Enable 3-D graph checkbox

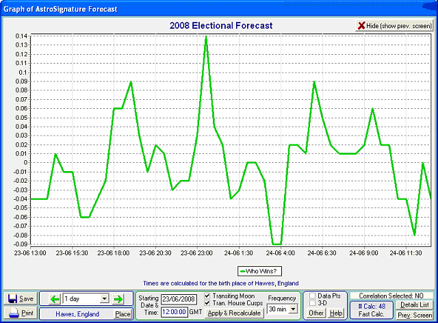pyautogui.click(x=312, y=304)
